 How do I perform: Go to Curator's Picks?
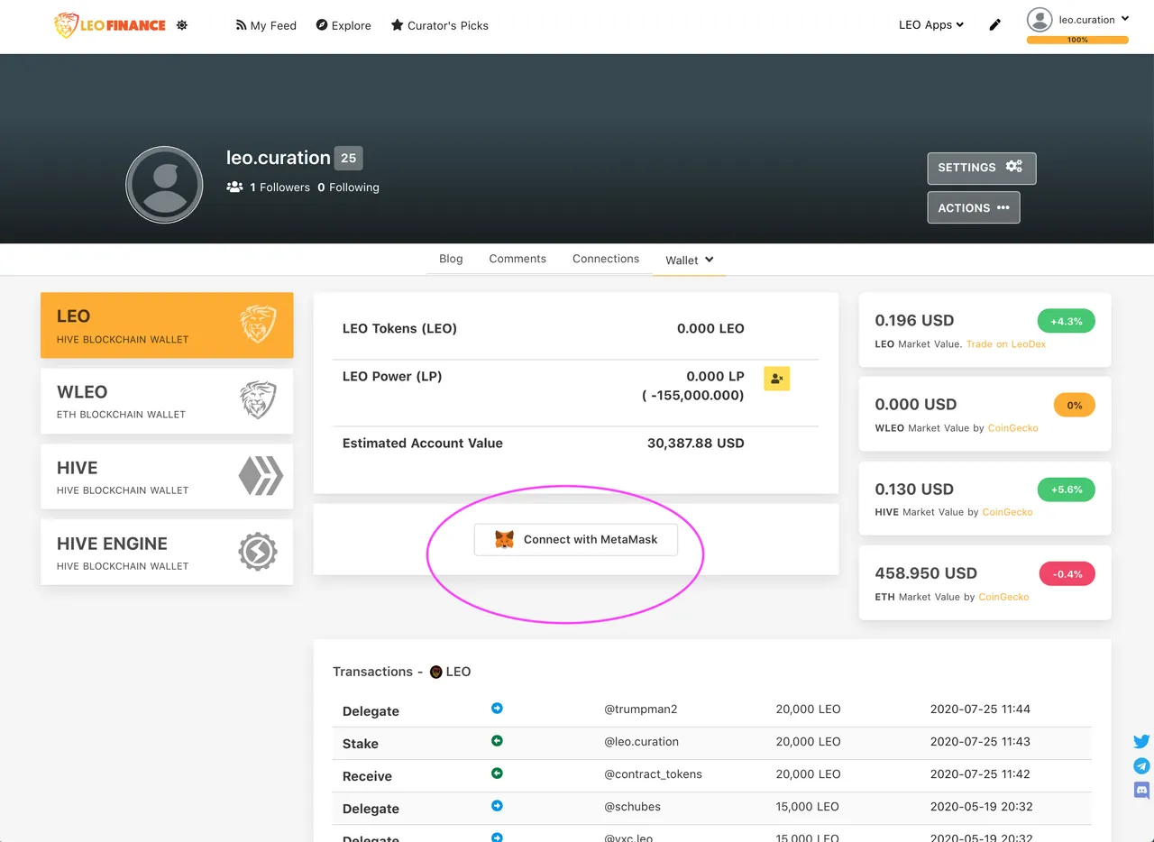pyautogui.click(x=440, y=25)
